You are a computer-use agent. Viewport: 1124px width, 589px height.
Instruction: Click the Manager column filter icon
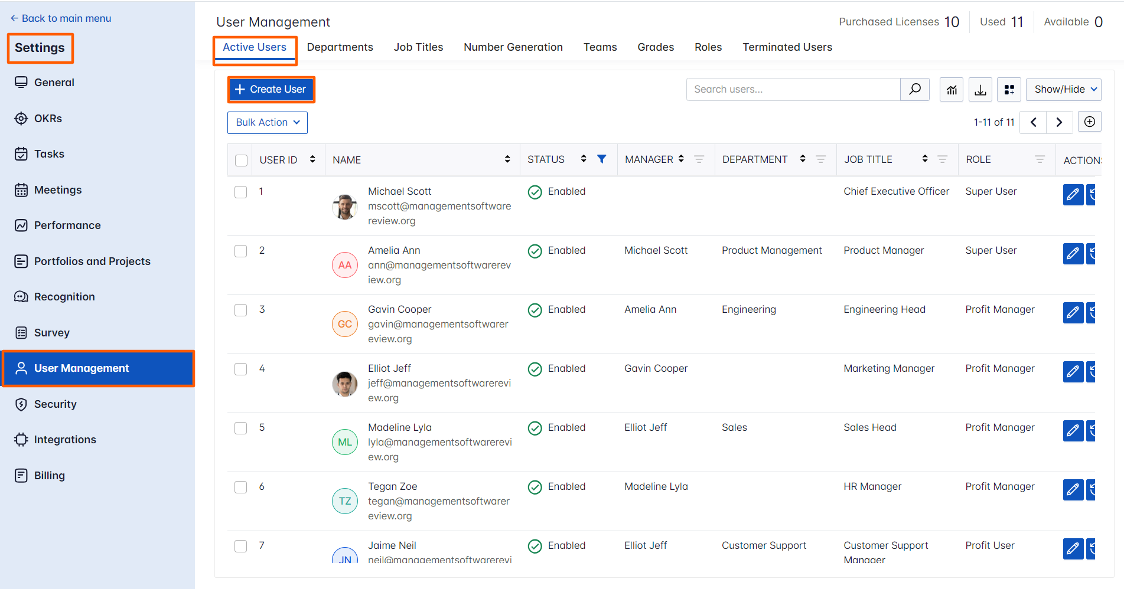tap(699, 159)
